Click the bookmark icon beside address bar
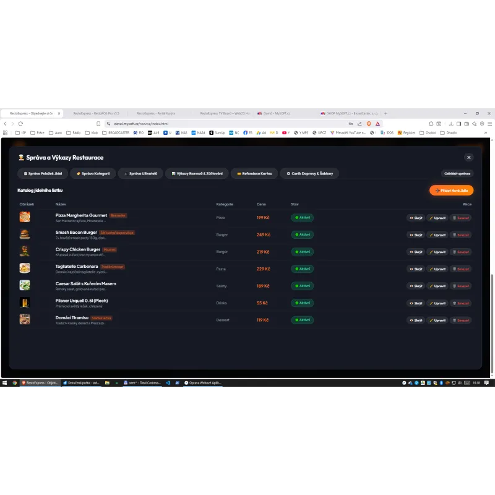The width and height of the screenshot is (495, 495). coord(98,124)
